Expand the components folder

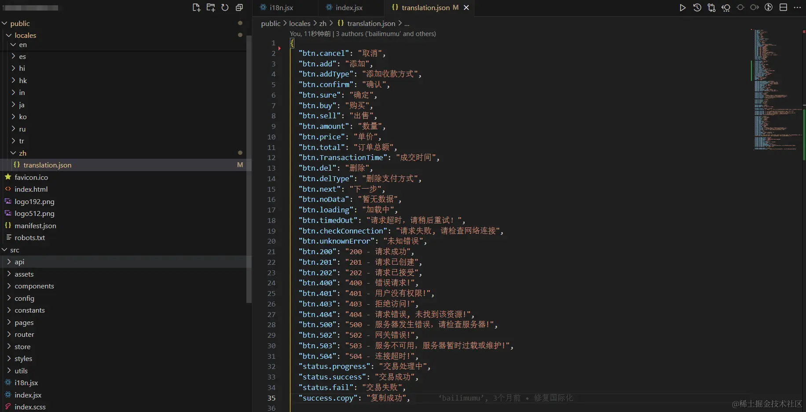click(x=9, y=286)
